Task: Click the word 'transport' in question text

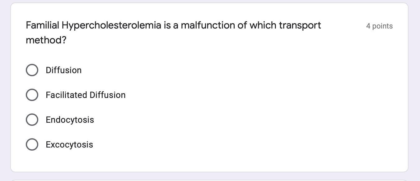Action: [300, 25]
